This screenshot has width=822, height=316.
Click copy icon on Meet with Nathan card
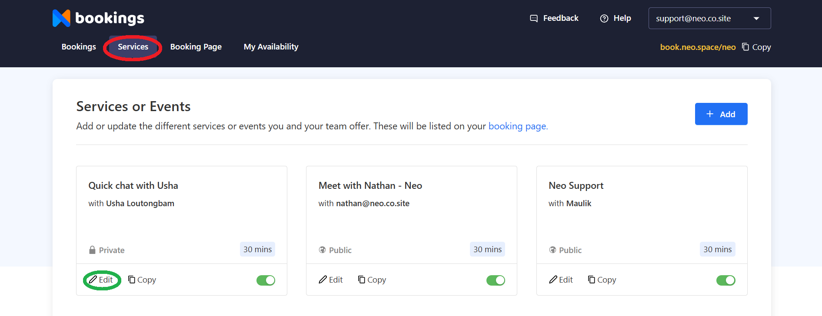362,280
